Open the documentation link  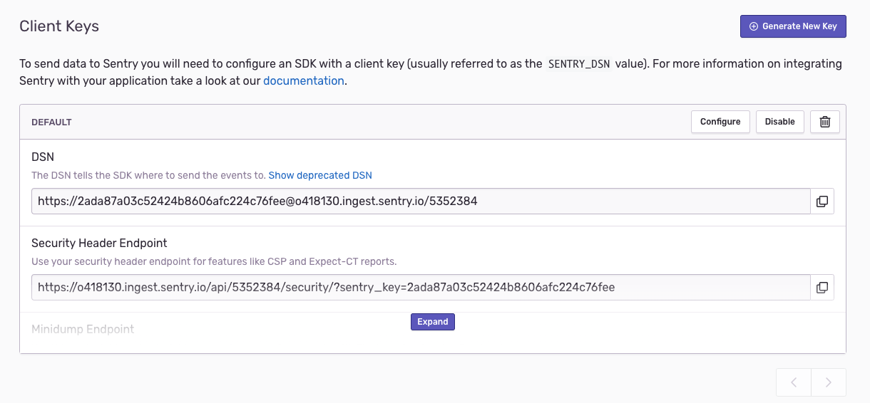(304, 81)
